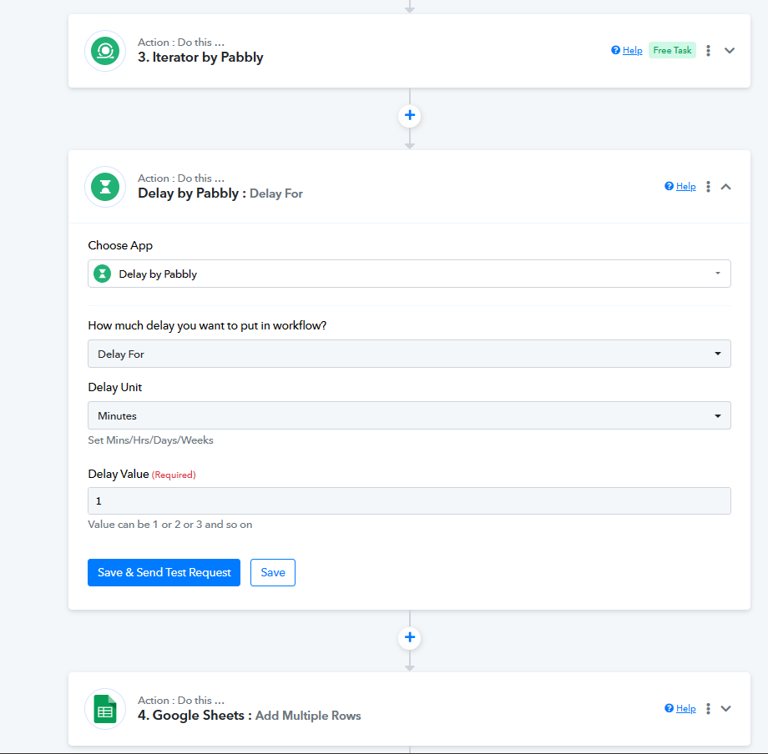
Task: Open the Choose App dropdown
Action: click(409, 274)
